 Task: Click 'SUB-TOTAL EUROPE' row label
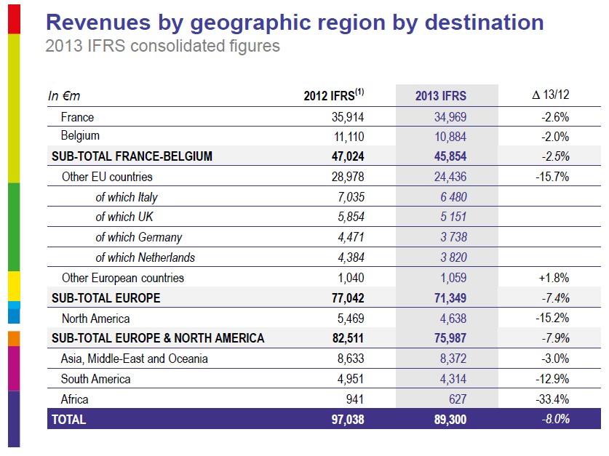[106, 298]
